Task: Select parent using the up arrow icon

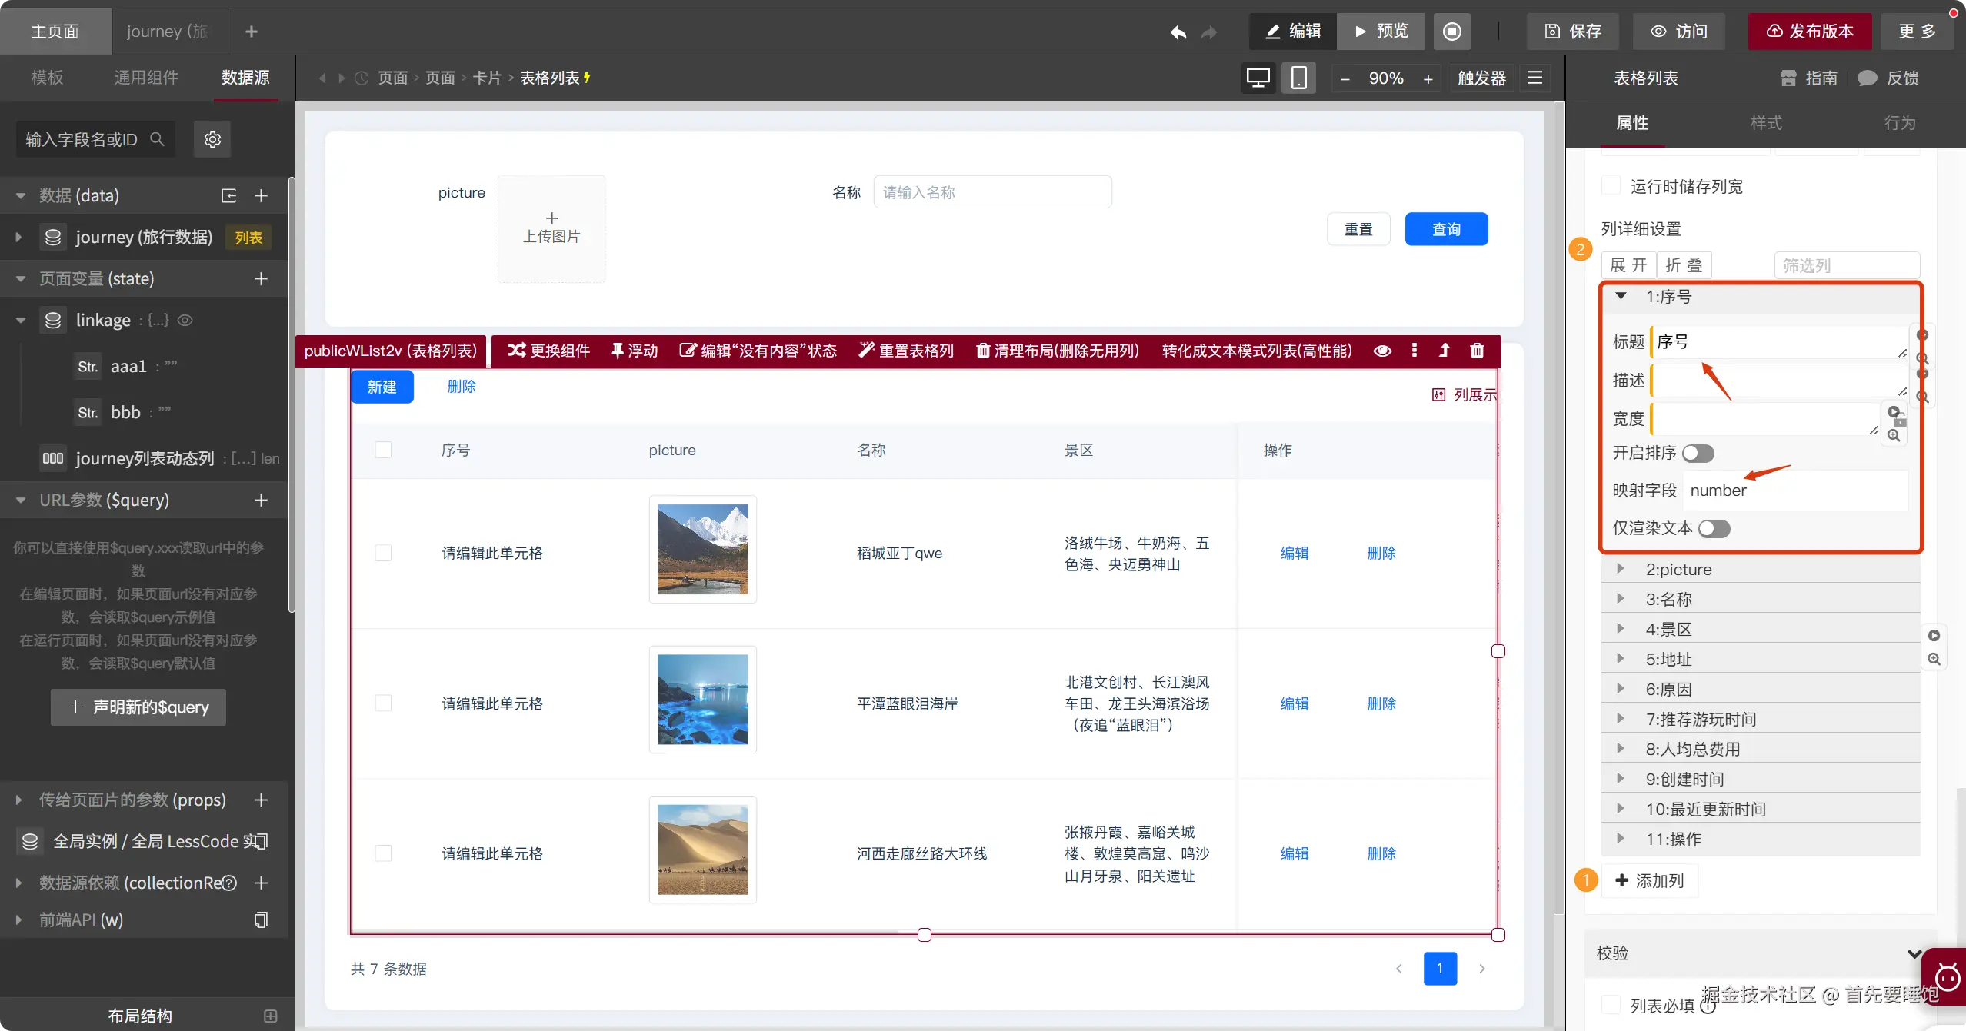Action: click(x=1444, y=351)
